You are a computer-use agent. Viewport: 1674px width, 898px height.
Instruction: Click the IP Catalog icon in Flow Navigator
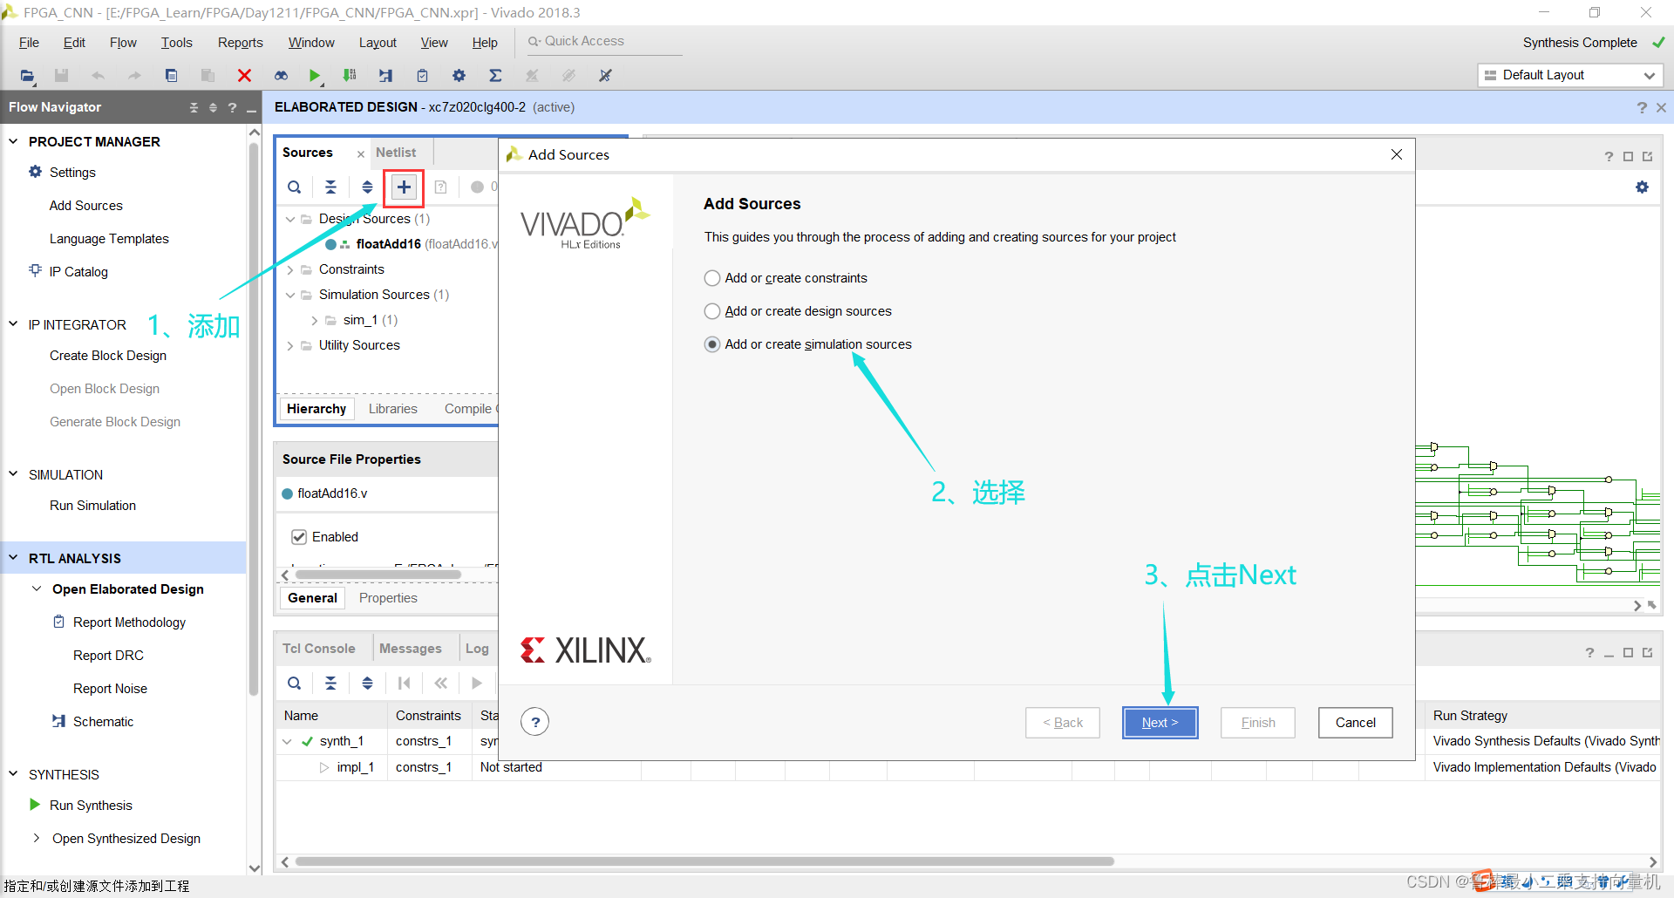pos(35,270)
